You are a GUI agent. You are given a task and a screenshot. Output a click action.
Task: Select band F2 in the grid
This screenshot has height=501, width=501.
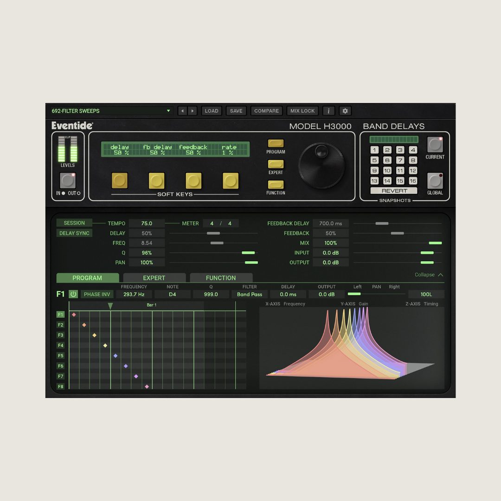coord(60,325)
